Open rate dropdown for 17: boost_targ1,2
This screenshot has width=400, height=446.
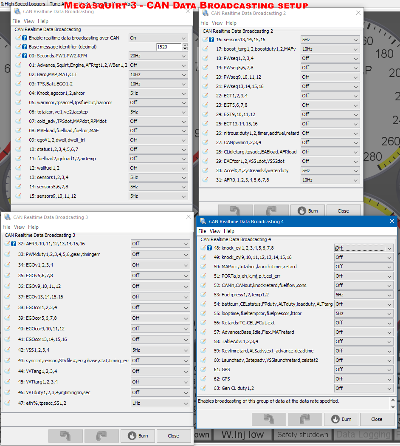(x=330, y=49)
